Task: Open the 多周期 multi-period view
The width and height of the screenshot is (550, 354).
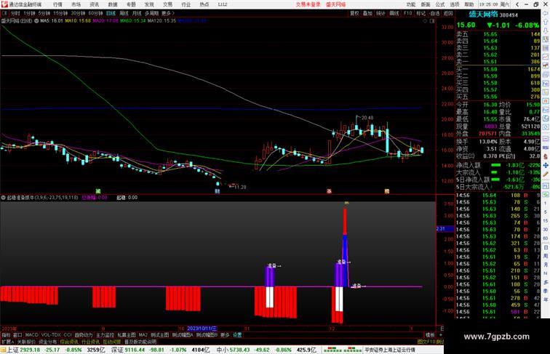Action: [151, 13]
